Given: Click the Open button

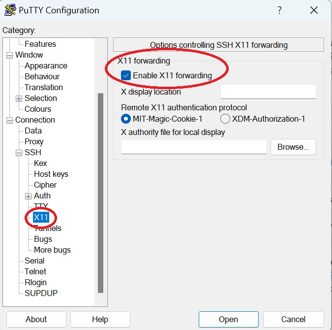Looking at the screenshot, I should 228,319.
